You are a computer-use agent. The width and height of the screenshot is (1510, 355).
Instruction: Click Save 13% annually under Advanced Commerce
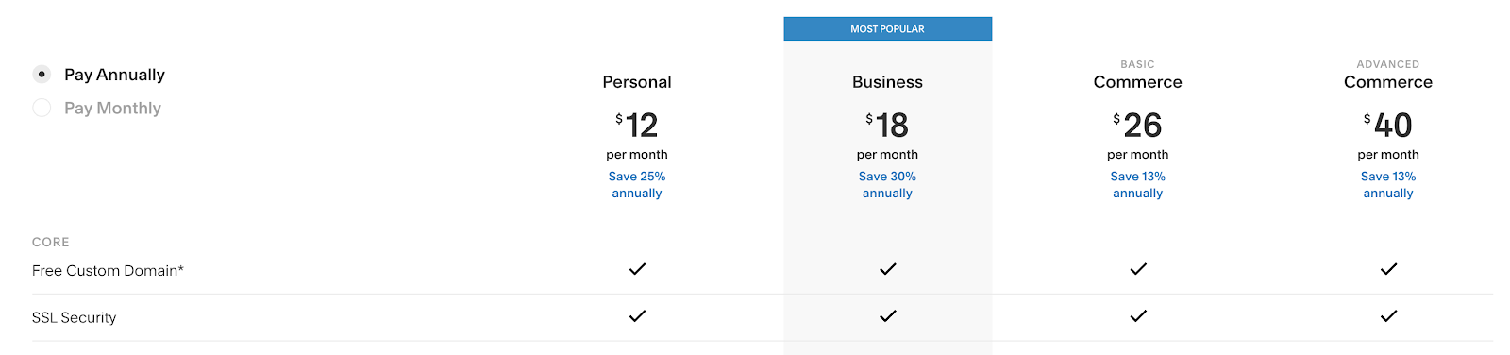[x=1388, y=185]
